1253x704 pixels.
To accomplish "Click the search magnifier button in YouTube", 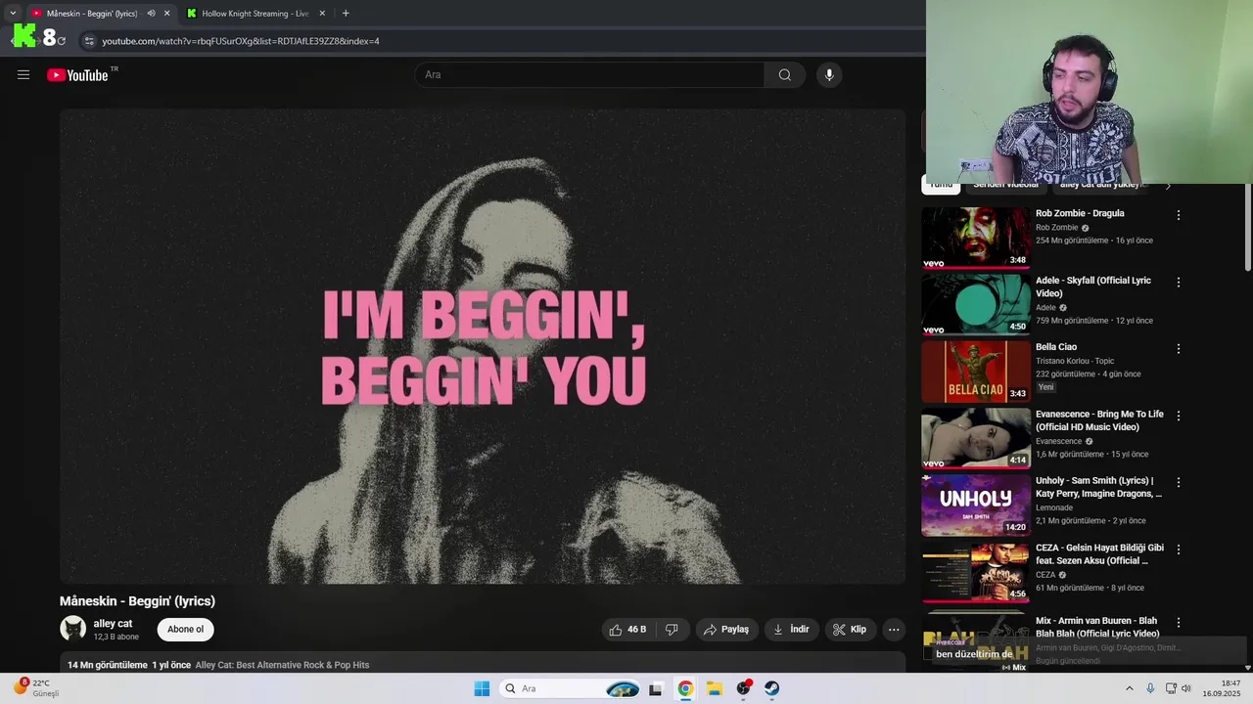I will pyautogui.click(x=784, y=74).
